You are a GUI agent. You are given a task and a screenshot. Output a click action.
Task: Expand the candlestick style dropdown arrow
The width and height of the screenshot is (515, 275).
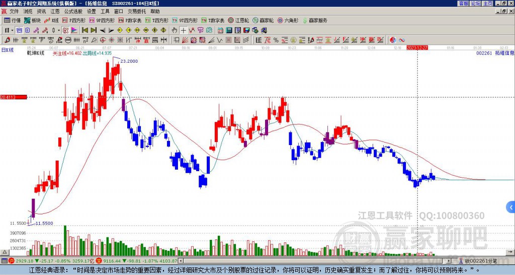tap(59, 31)
